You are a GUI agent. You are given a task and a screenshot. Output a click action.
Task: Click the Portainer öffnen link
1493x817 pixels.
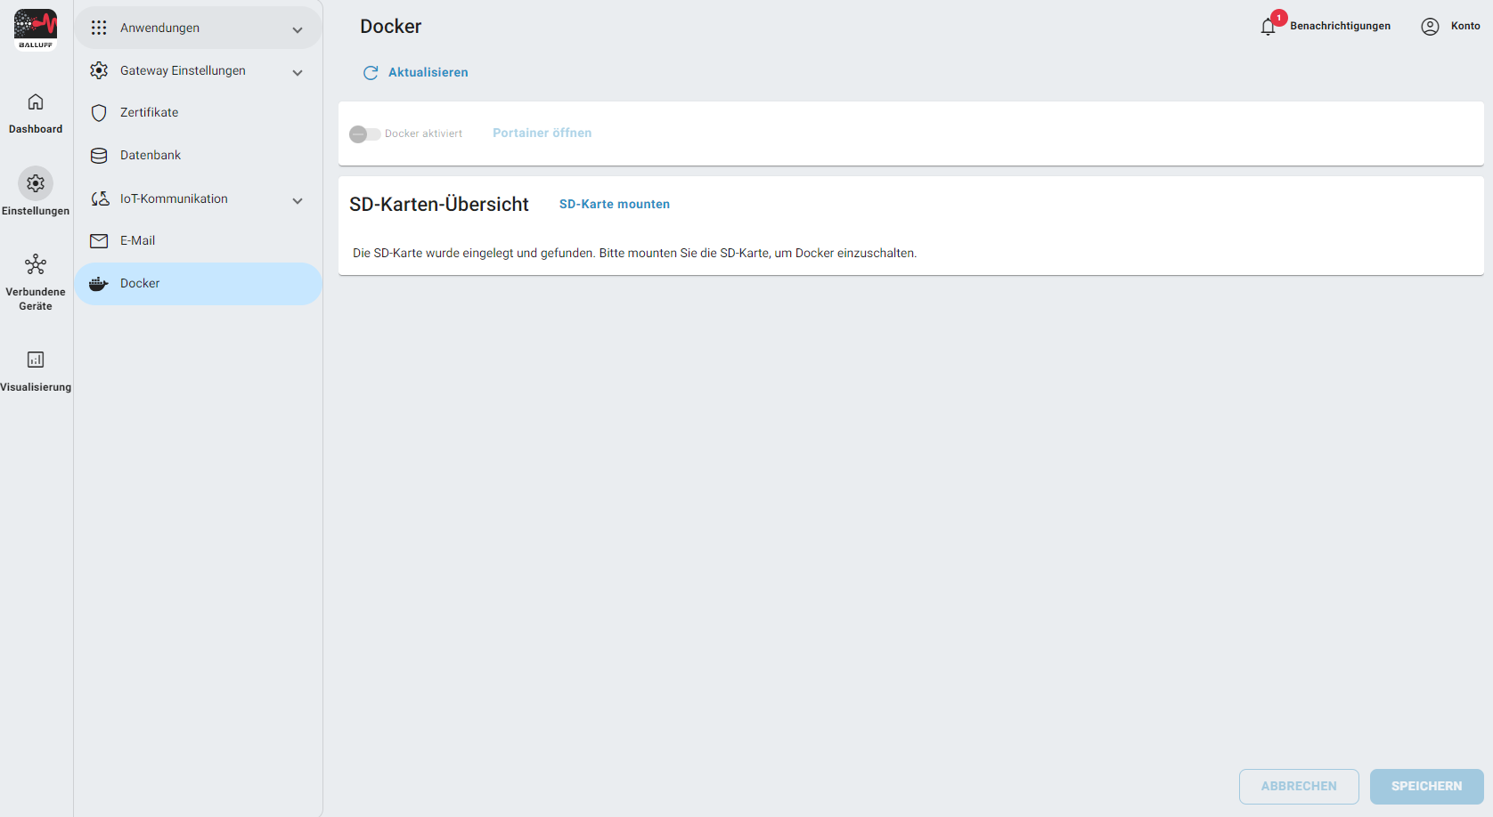[542, 133]
